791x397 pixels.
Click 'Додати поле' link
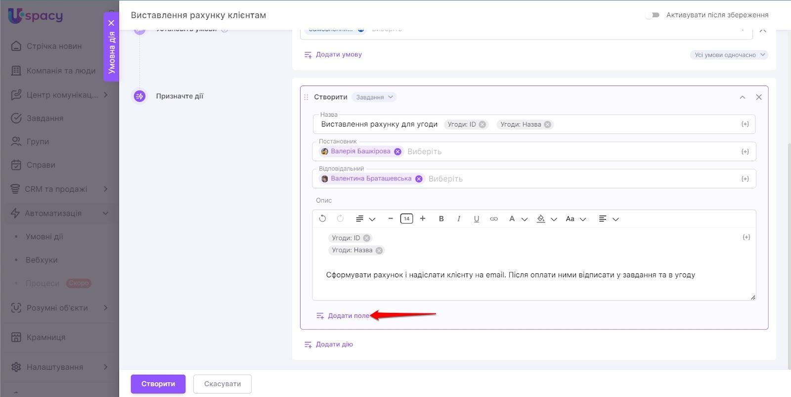coord(348,316)
